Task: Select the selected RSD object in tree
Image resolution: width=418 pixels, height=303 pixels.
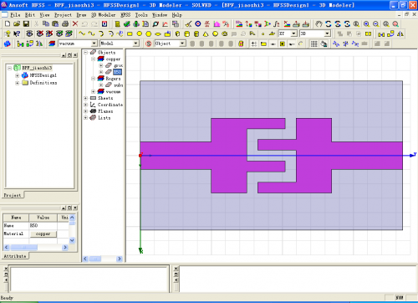Action: click(x=117, y=72)
